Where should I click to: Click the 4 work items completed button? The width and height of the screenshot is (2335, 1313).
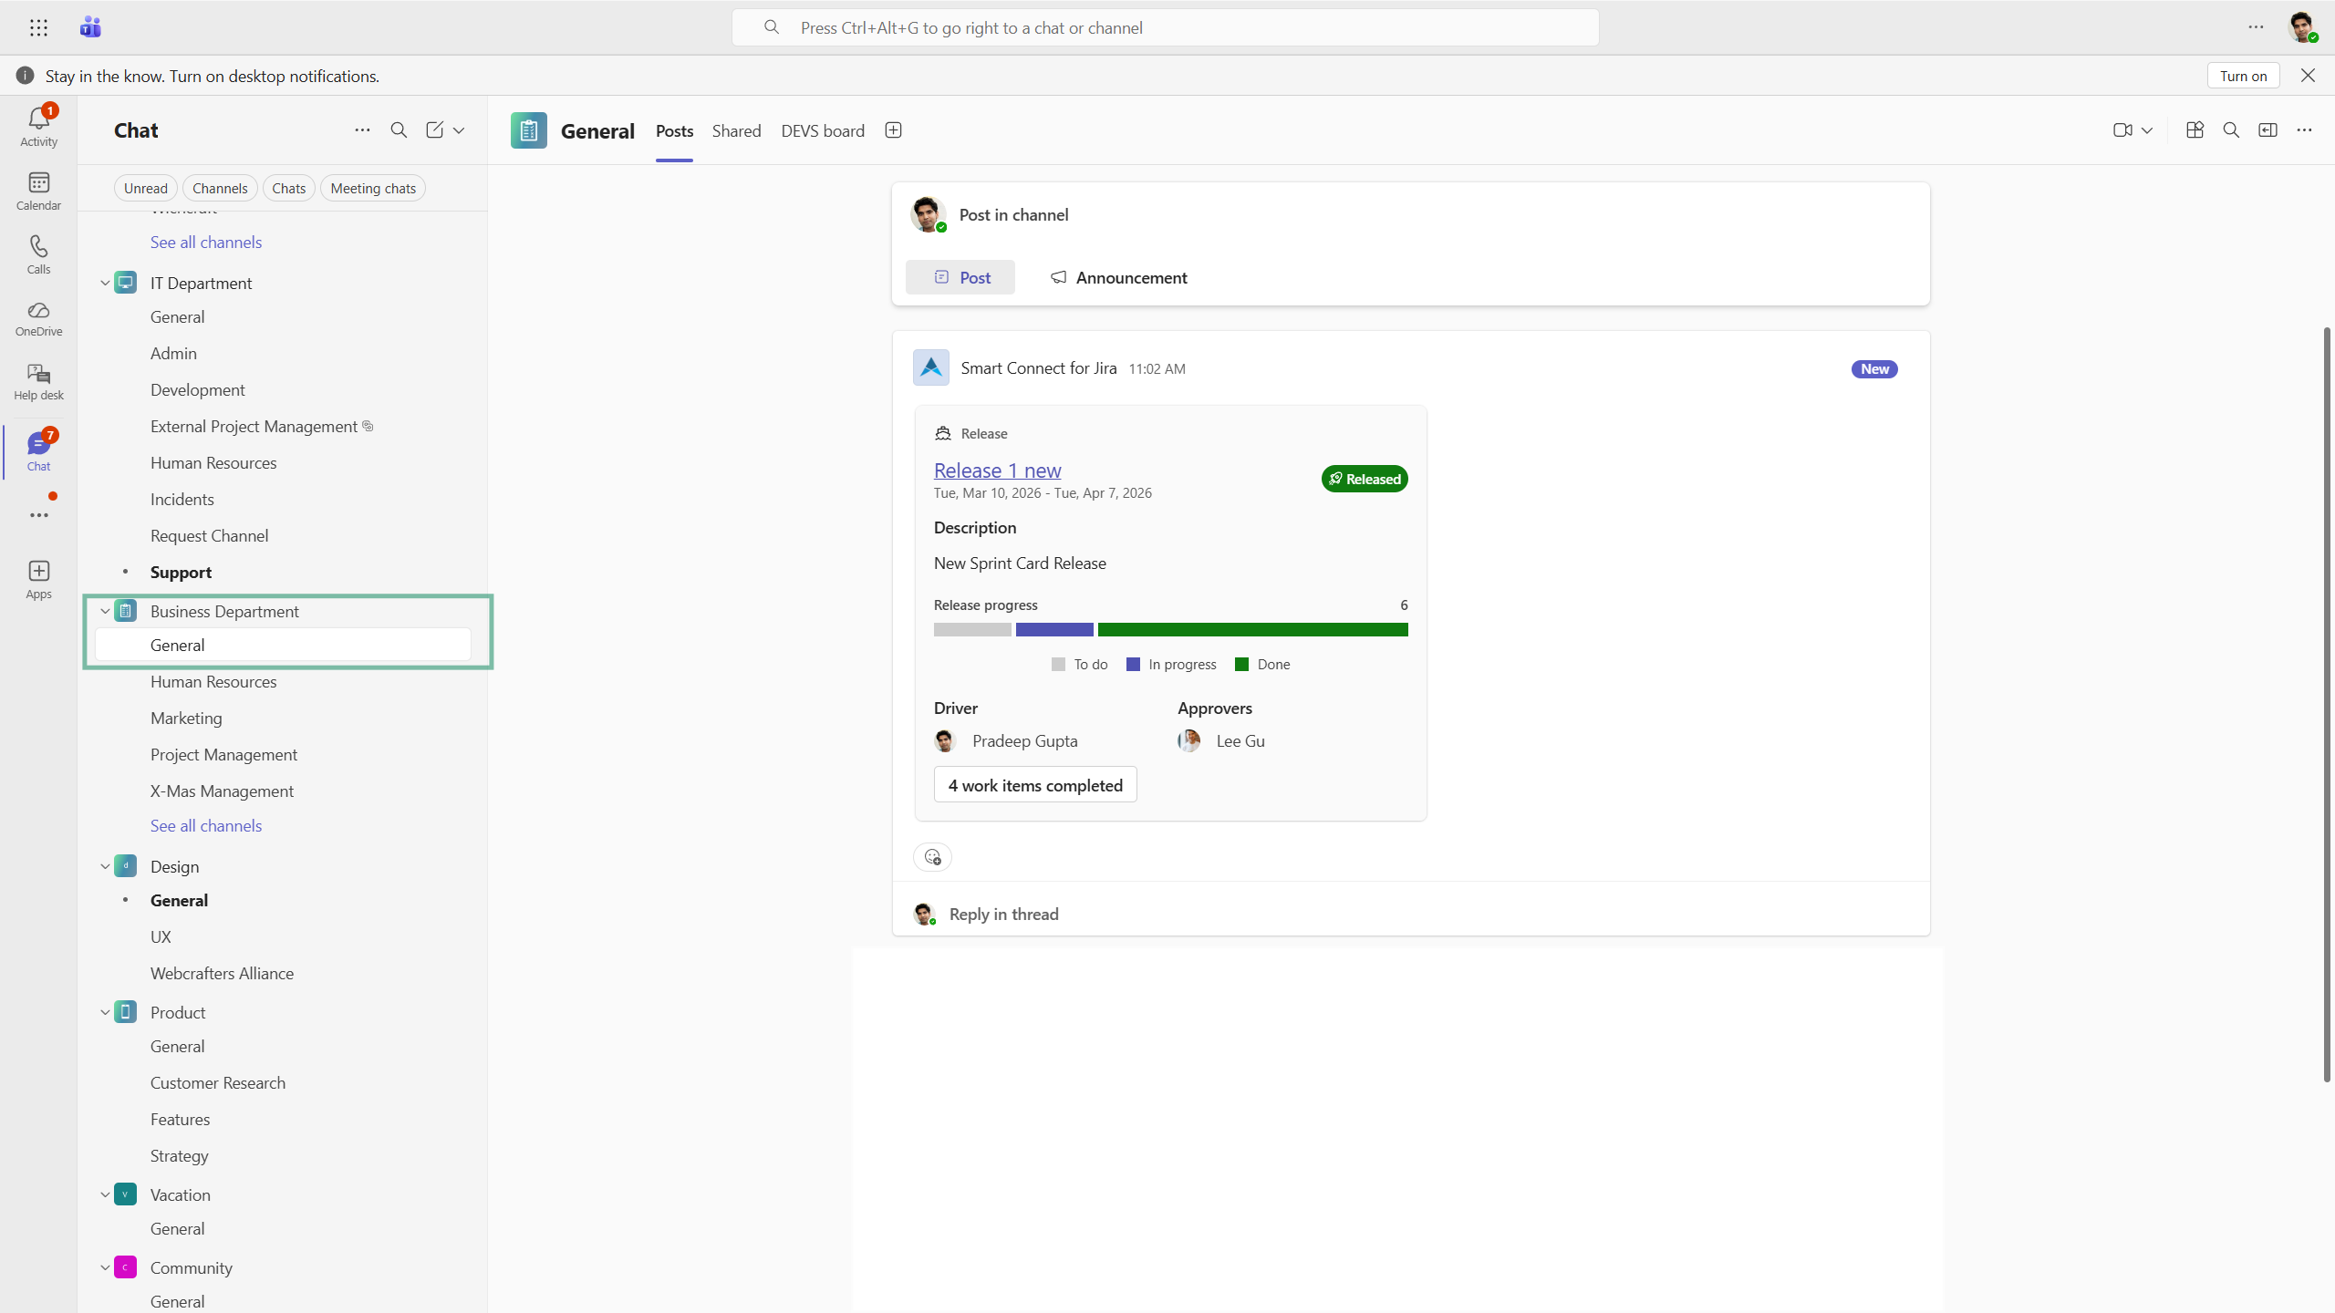[x=1034, y=785]
